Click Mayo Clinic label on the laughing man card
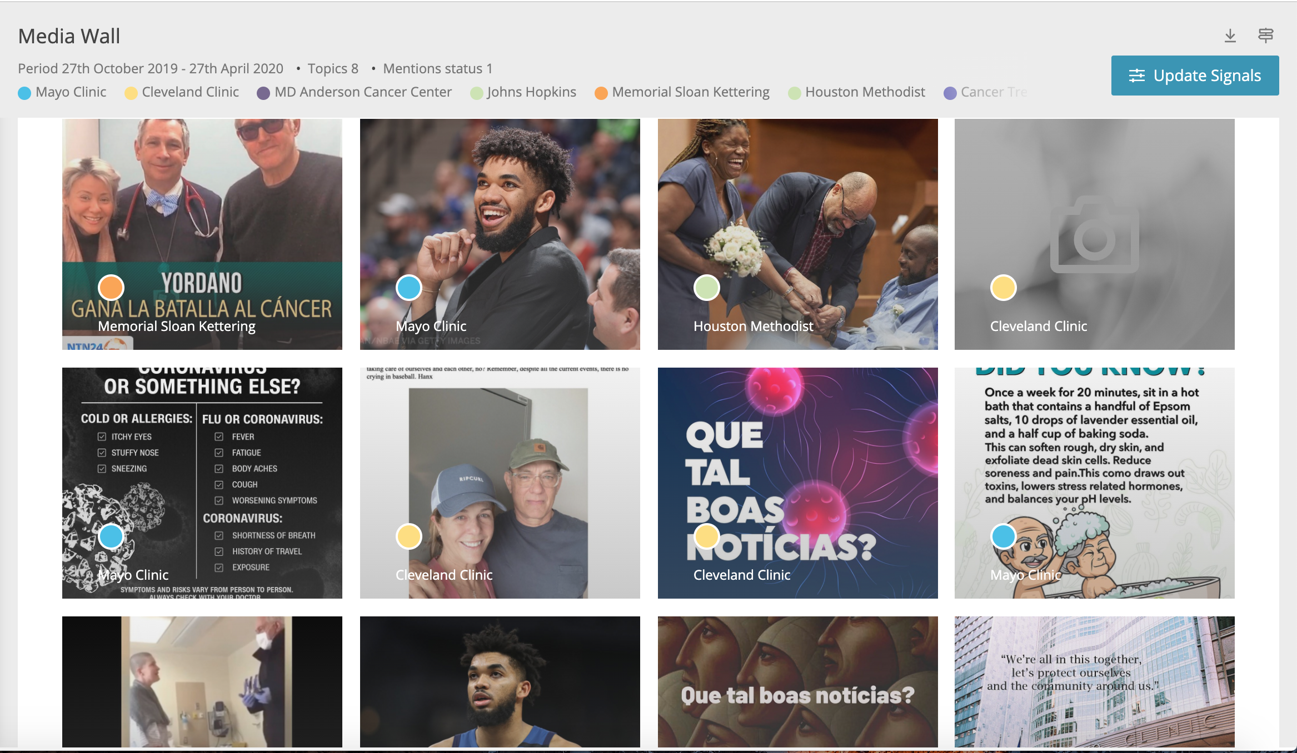This screenshot has width=1297, height=753. [x=431, y=327]
